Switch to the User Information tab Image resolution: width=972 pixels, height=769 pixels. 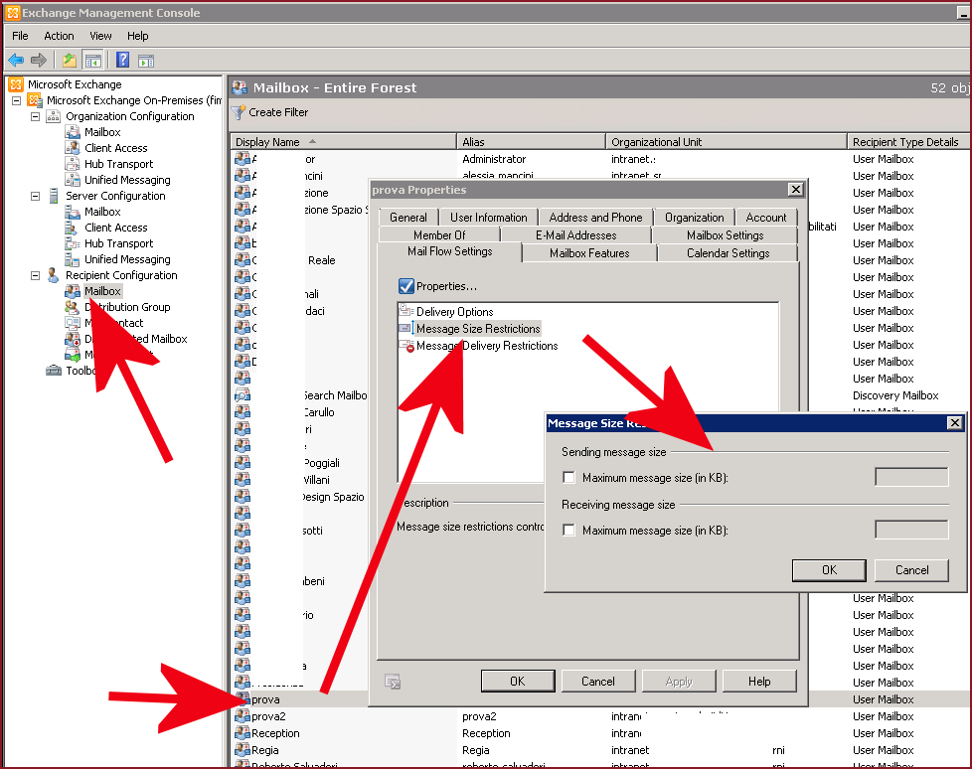(x=488, y=218)
